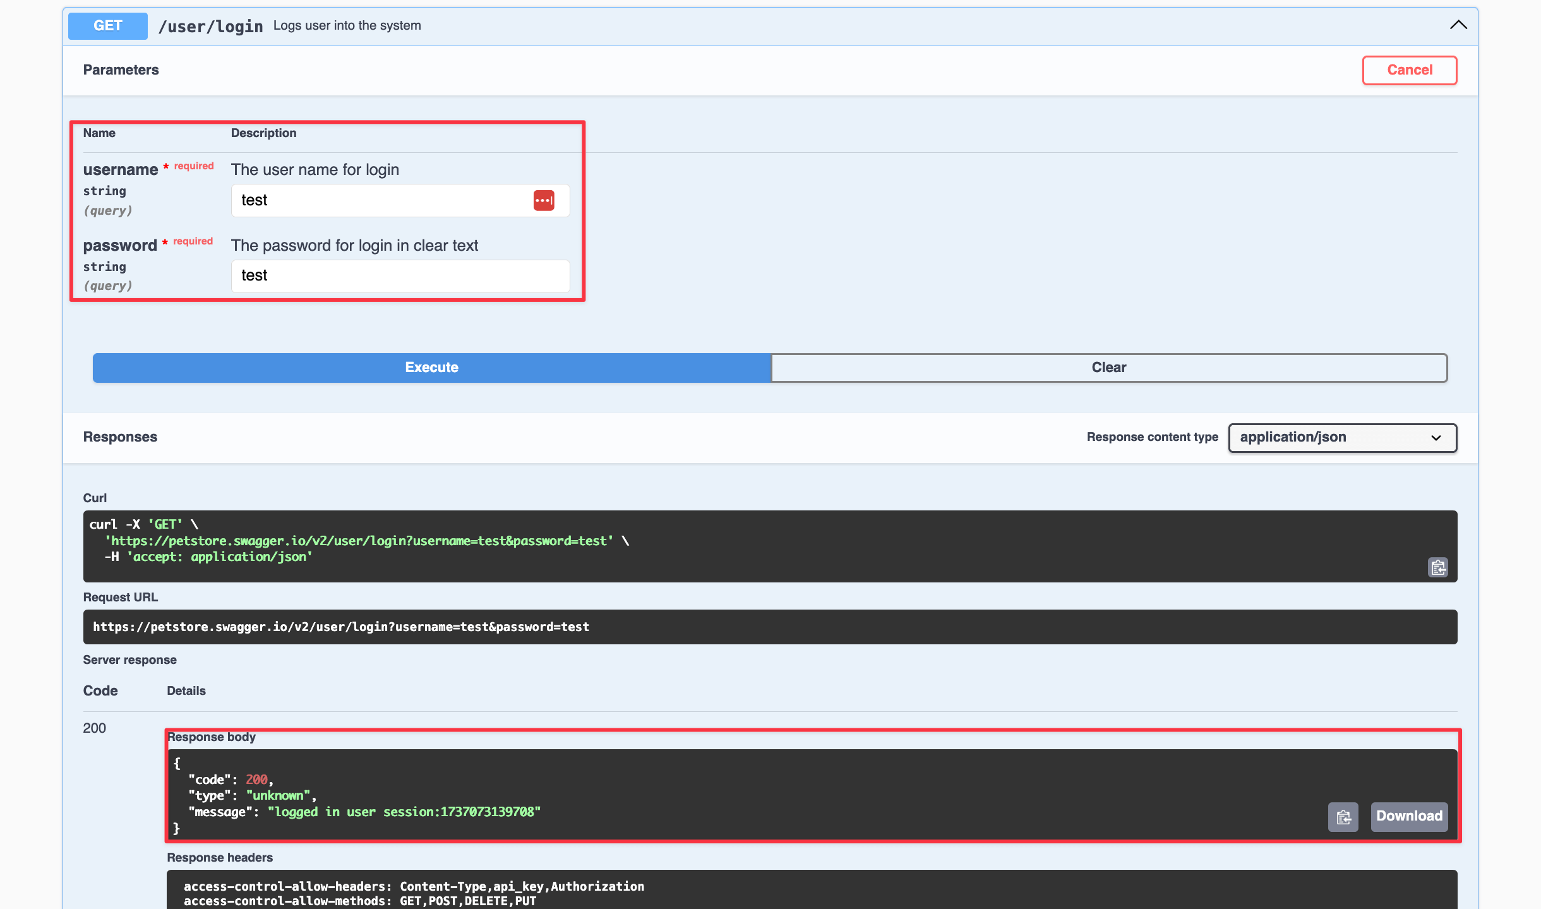Viewport: 1541px width, 909px height.
Task: Expand the application/json selector chevron
Action: tap(1436, 438)
